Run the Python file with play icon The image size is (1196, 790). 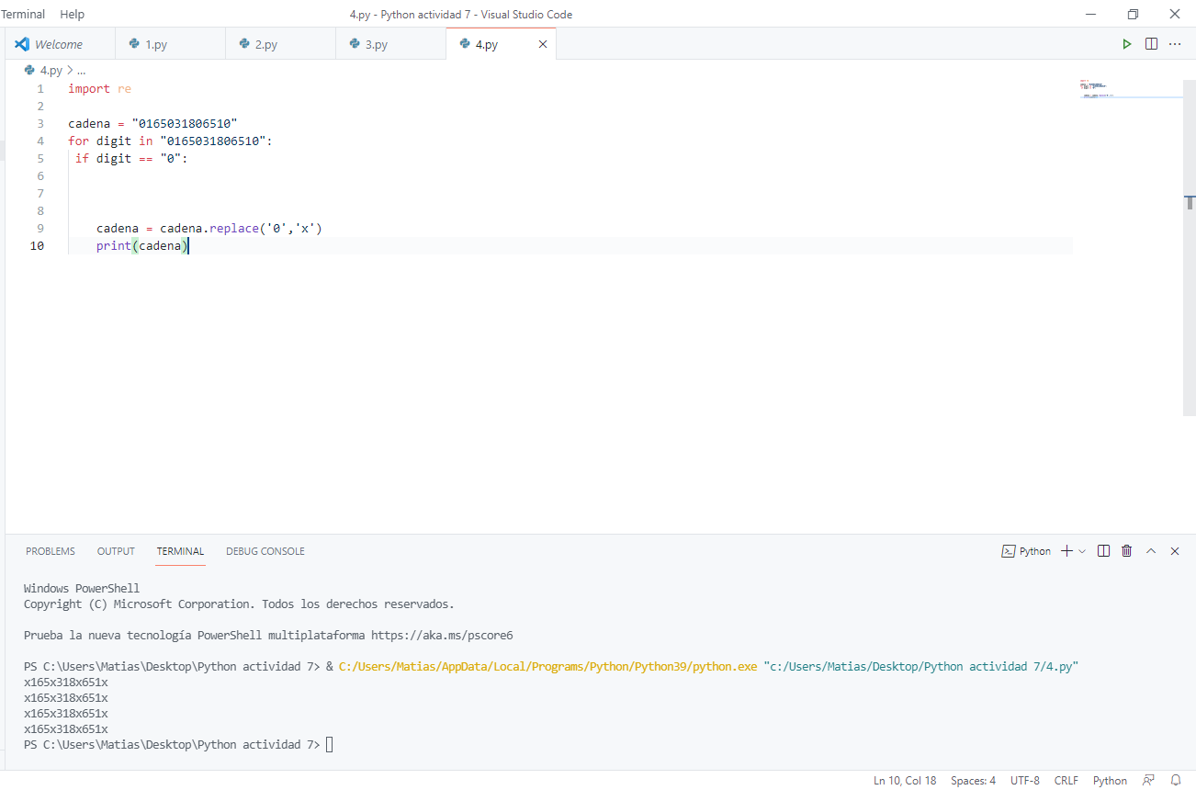click(x=1127, y=44)
